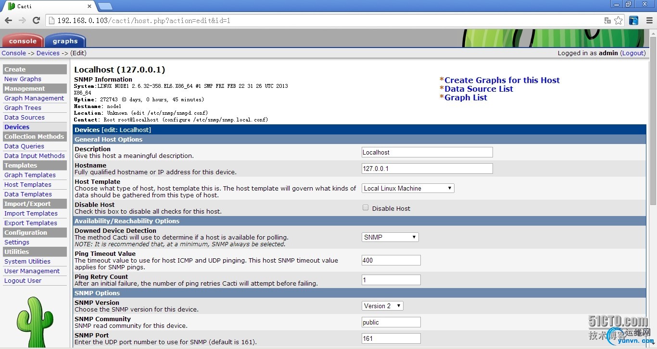Click the Logout link
The height and width of the screenshot is (349, 657).
[632, 53]
